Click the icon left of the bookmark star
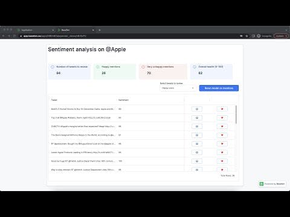Viewport: 290px width, 217px height. click(x=241, y=36)
